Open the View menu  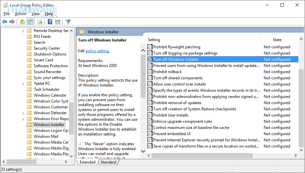pyautogui.click(x=35, y=14)
